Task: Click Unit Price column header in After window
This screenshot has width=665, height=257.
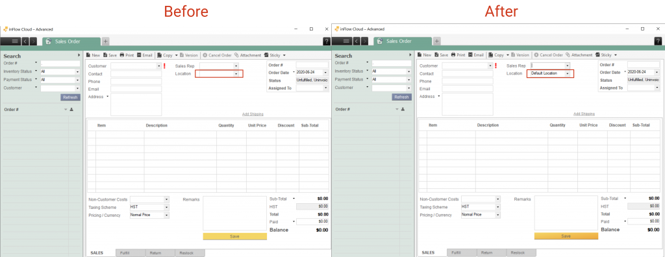Action: (588, 125)
